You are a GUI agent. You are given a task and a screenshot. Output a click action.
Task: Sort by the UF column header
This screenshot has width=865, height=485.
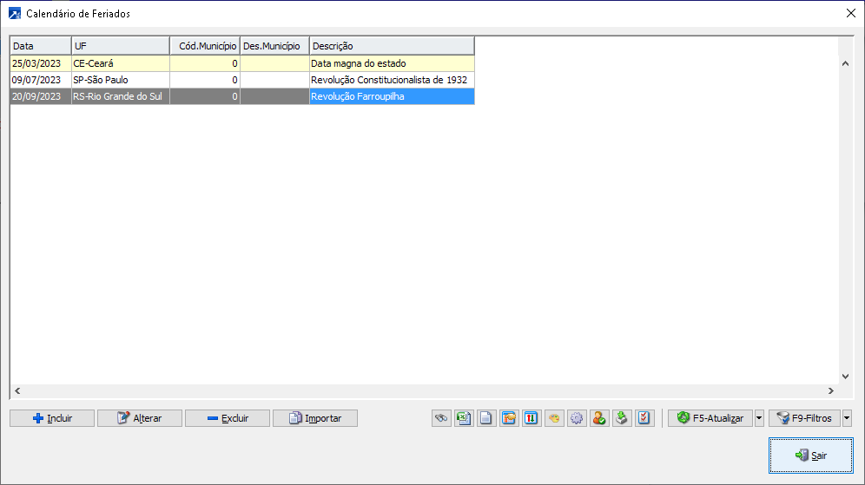pos(121,46)
